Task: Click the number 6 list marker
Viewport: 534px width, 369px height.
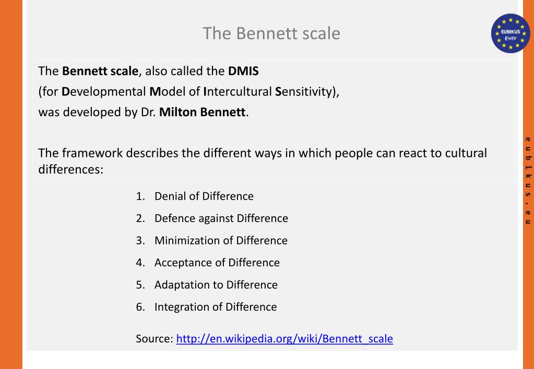Action: point(140,307)
